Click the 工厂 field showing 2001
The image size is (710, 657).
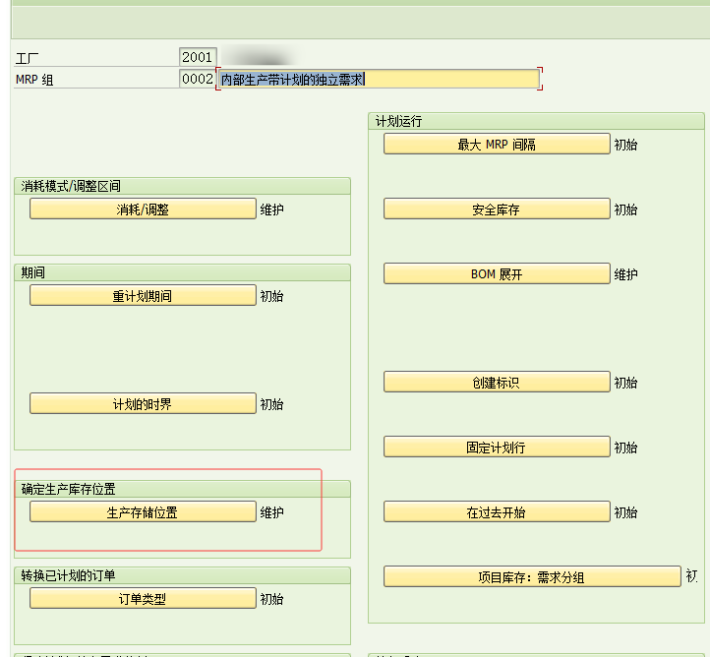click(x=197, y=57)
